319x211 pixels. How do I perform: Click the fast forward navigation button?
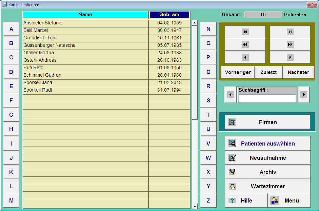coord(290,44)
